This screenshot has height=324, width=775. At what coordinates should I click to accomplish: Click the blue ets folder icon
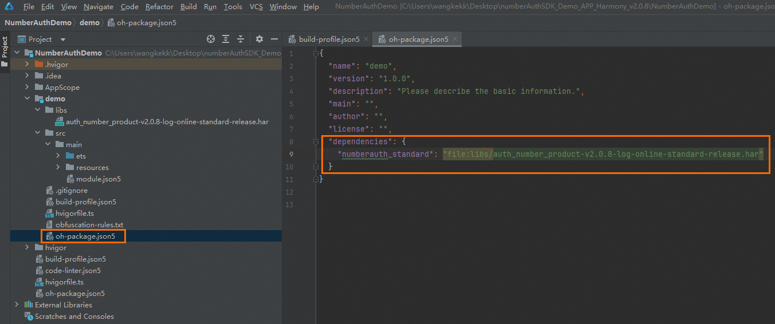pyautogui.click(x=70, y=156)
